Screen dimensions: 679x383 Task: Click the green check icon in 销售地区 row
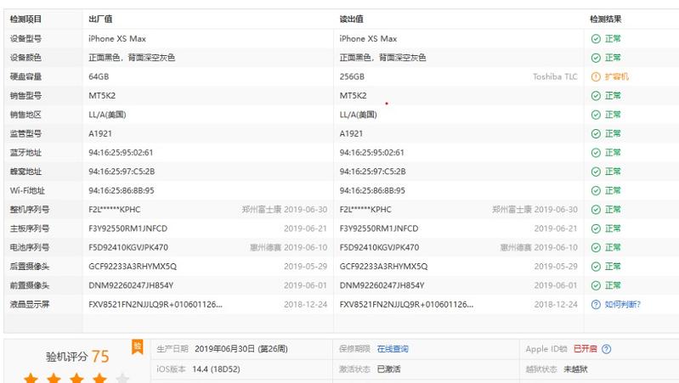[x=596, y=115]
